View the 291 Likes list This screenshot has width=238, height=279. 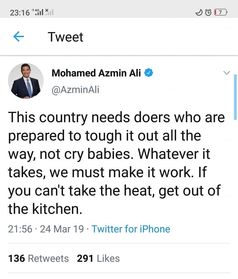pyautogui.click(x=98, y=258)
